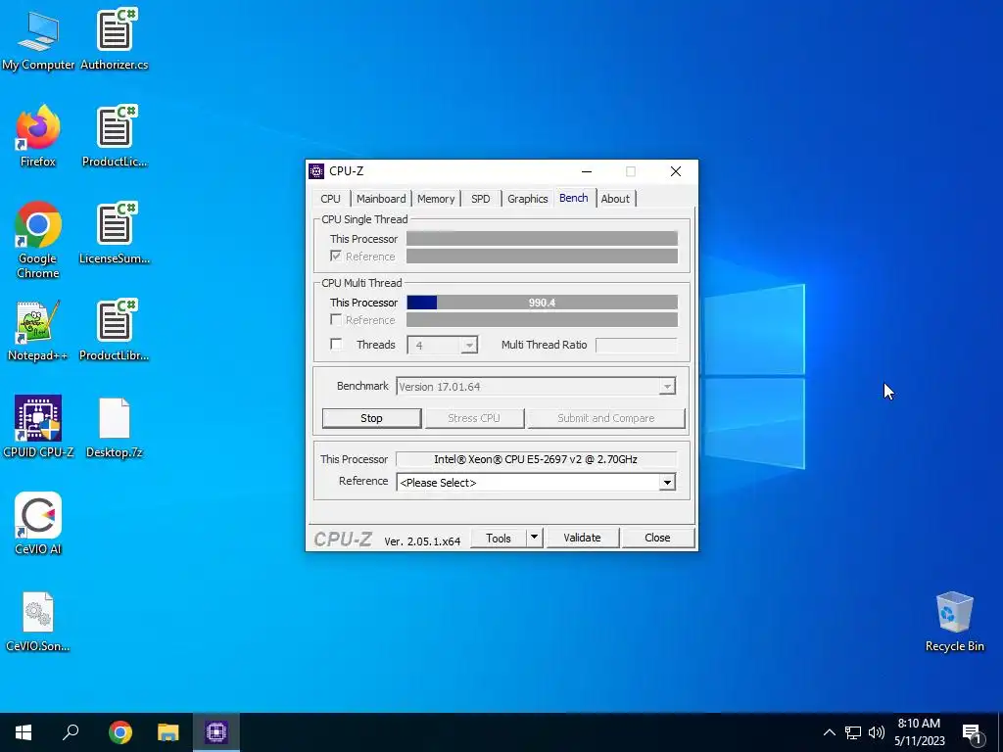
Task: Select Desktop.7z archive file on desktop
Action: coord(115,427)
